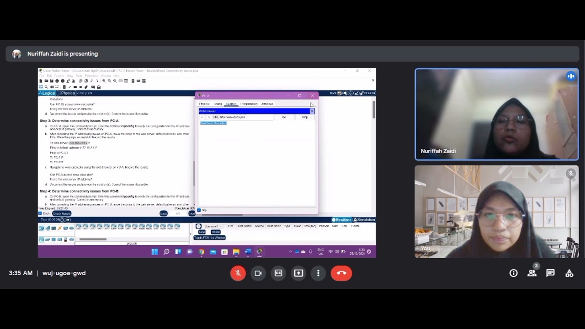585x329 pixels.
Task: Click the web browser back arrow
Action: 202,117
